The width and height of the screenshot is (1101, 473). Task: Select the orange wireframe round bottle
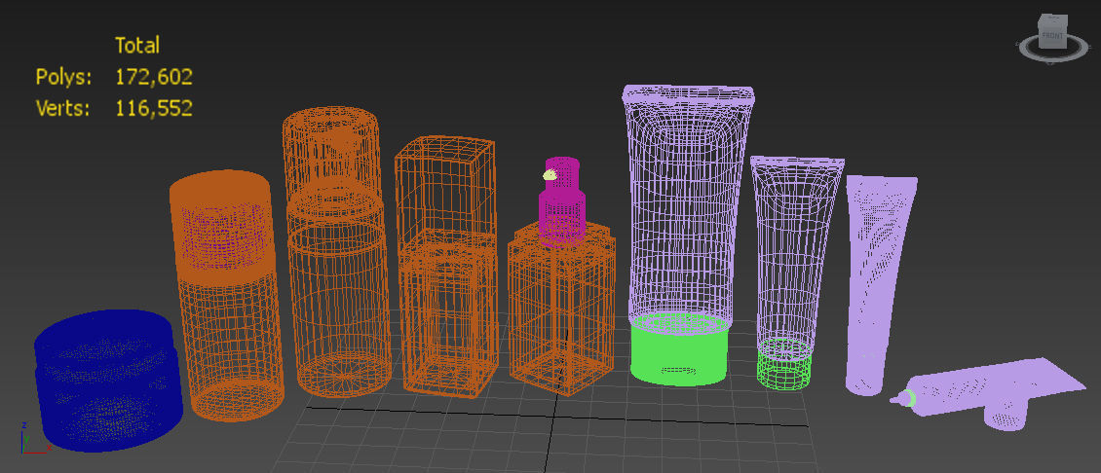[x=338, y=252]
